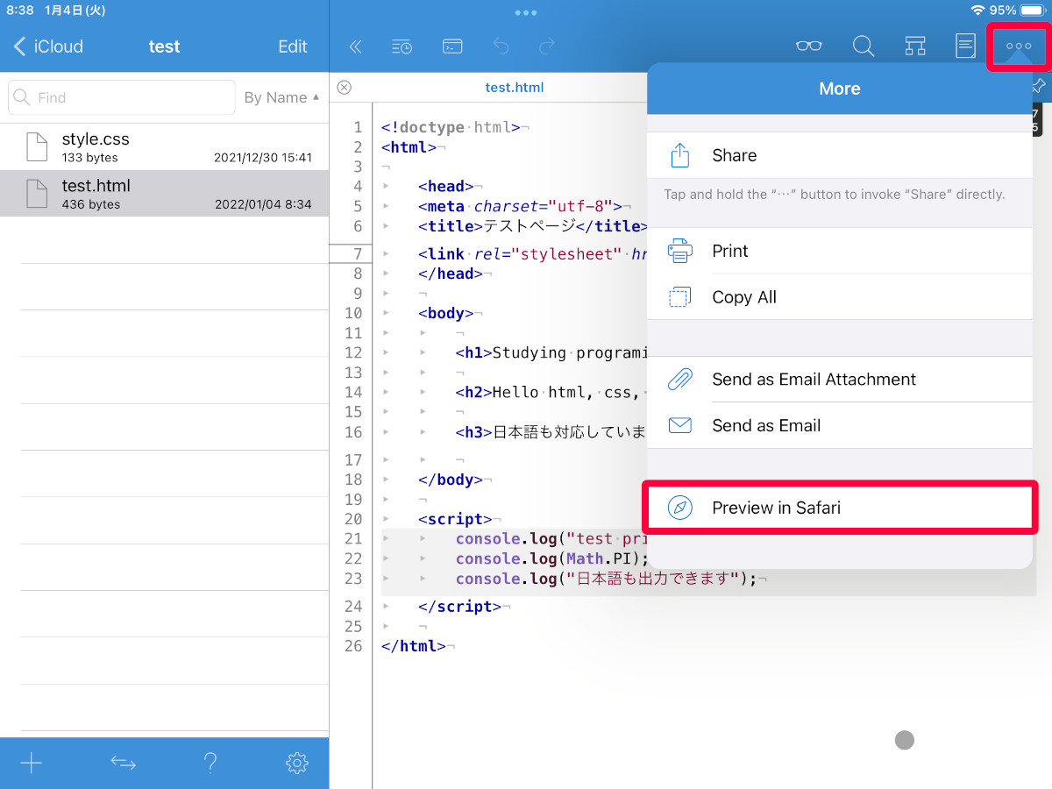1052x789 pixels.
Task: Choose Share in the More menu
Action: (x=840, y=155)
